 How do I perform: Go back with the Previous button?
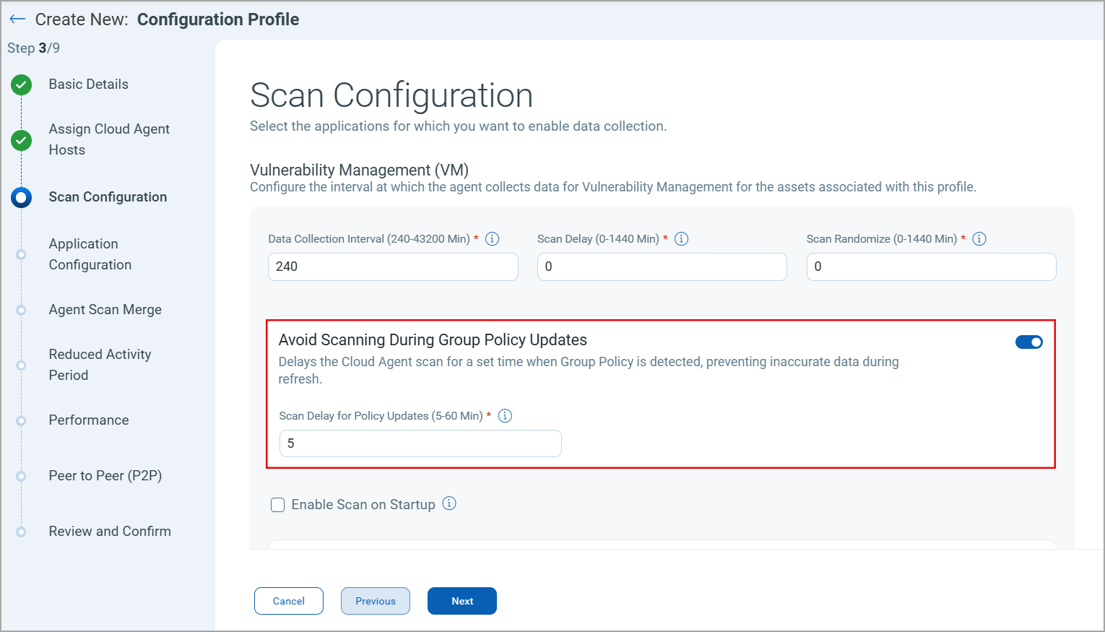click(376, 601)
